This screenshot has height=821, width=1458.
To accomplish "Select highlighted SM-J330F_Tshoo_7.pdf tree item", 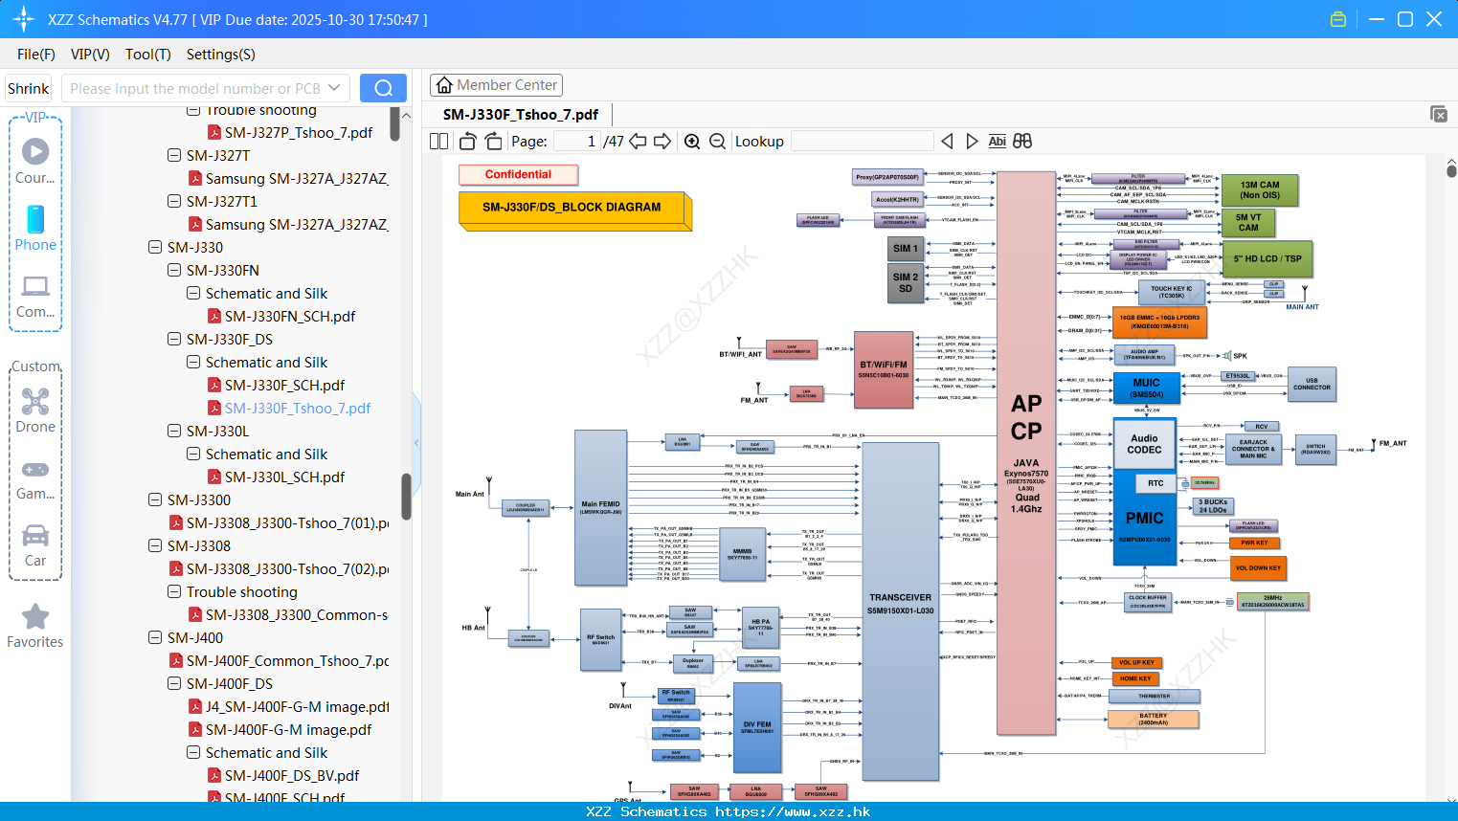I will point(298,408).
